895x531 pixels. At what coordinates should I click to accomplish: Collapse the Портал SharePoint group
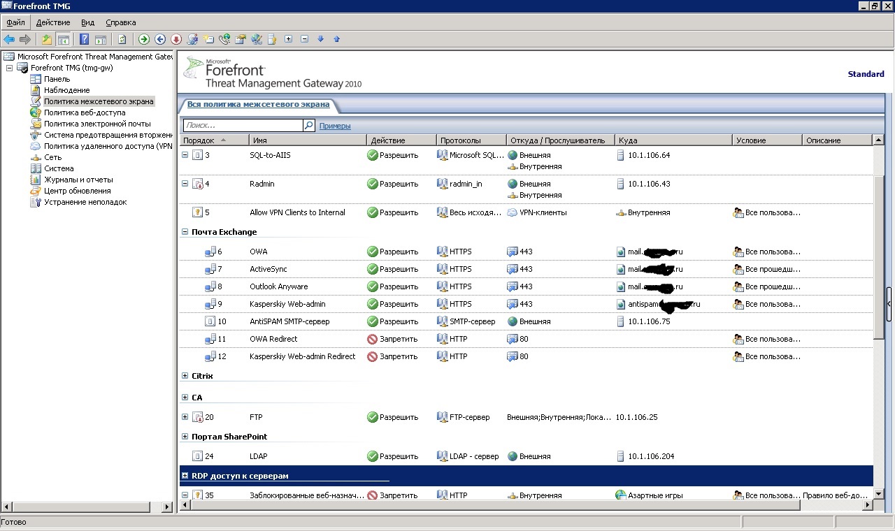(x=185, y=437)
